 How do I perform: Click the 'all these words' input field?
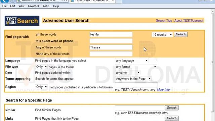(x=111, y=34)
